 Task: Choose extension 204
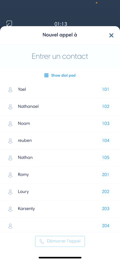coord(105,226)
